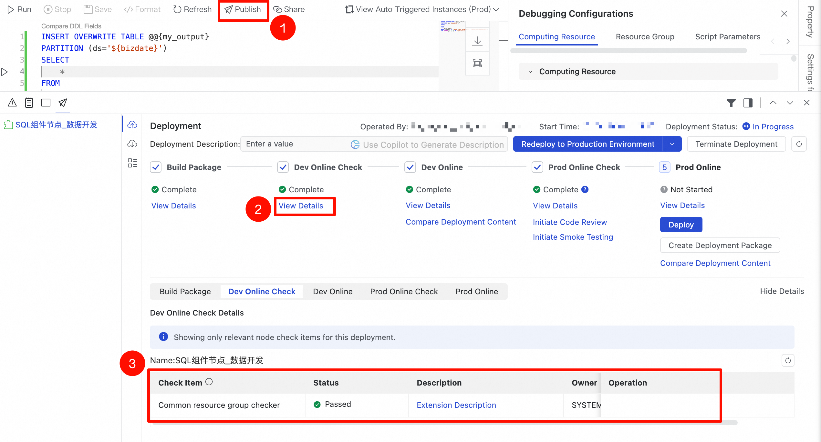Click the Publish toolbar button
821x442 pixels.
[243, 9]
